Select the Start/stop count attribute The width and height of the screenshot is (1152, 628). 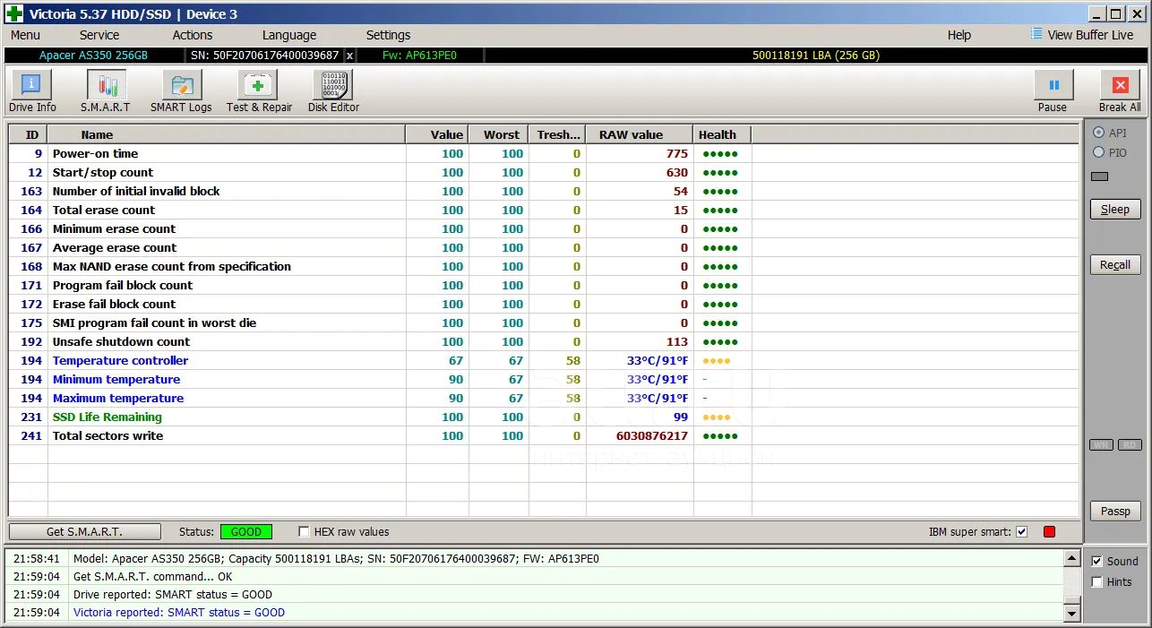click(x=544, y=172)
